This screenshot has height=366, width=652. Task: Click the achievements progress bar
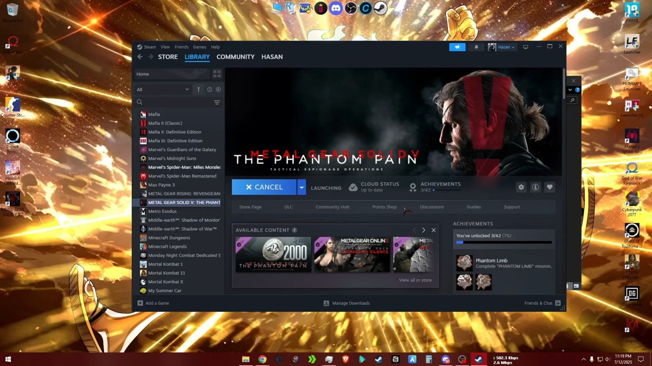[x=504, y=242]
